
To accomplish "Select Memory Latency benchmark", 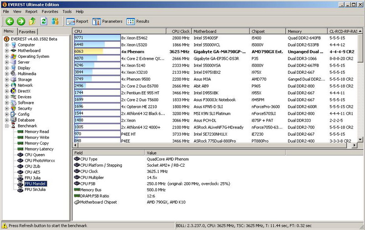I will [39, 149].
